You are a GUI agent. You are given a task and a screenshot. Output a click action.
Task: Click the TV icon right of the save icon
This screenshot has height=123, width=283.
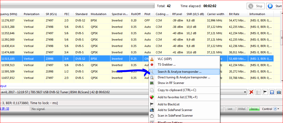coord(279,92)
